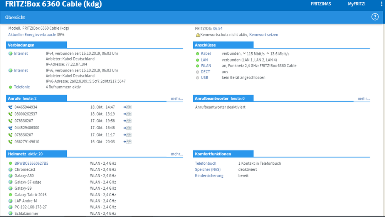Open MyFRITZ! in header
Image resolution: width=385 pixels, height=217 pixels.
[356, 4]
